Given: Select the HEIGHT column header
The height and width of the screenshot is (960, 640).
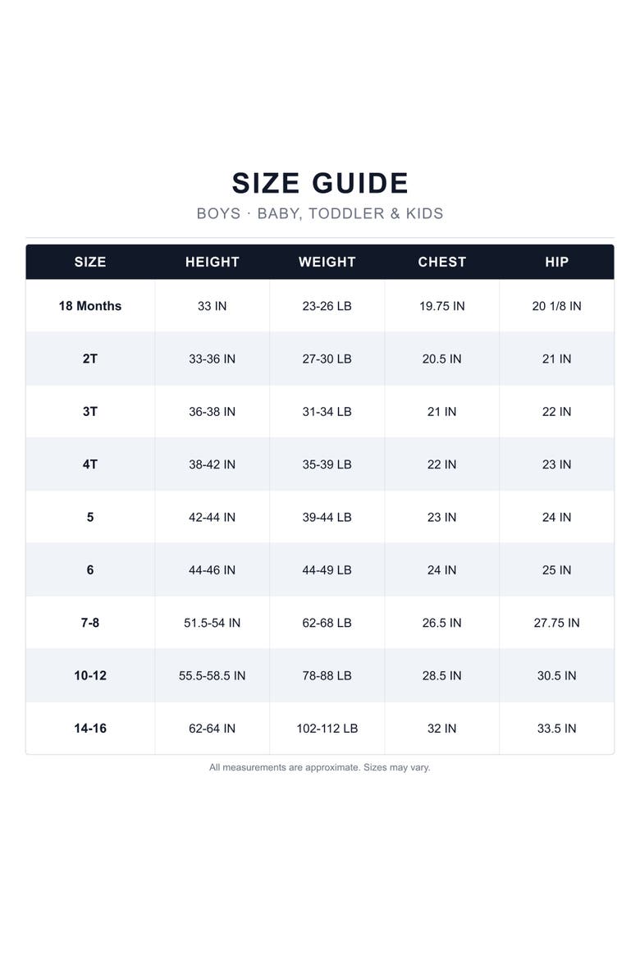Looking at the screenshot, I should (x=212, y=262).
